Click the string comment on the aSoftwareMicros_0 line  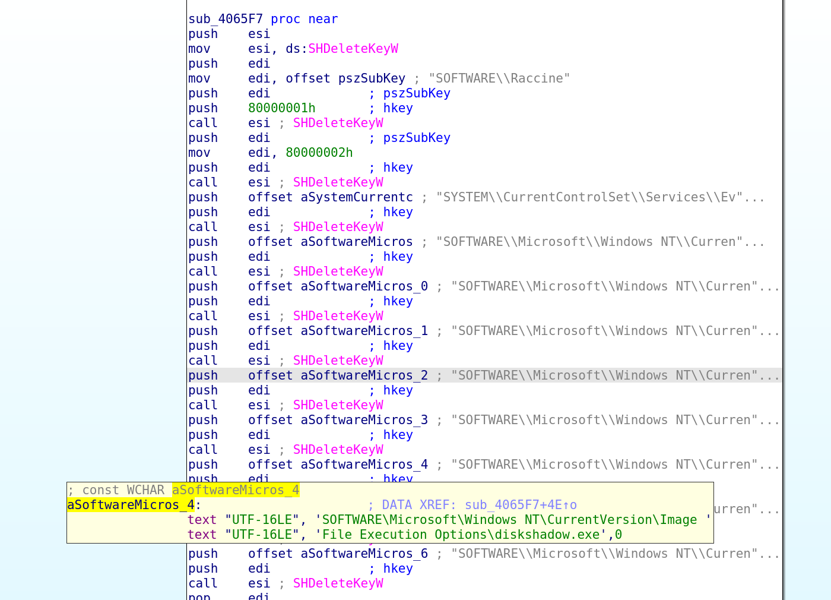[x=616, y=286]
